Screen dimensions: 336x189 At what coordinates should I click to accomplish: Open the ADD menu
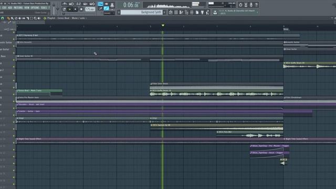coord(10,8)
